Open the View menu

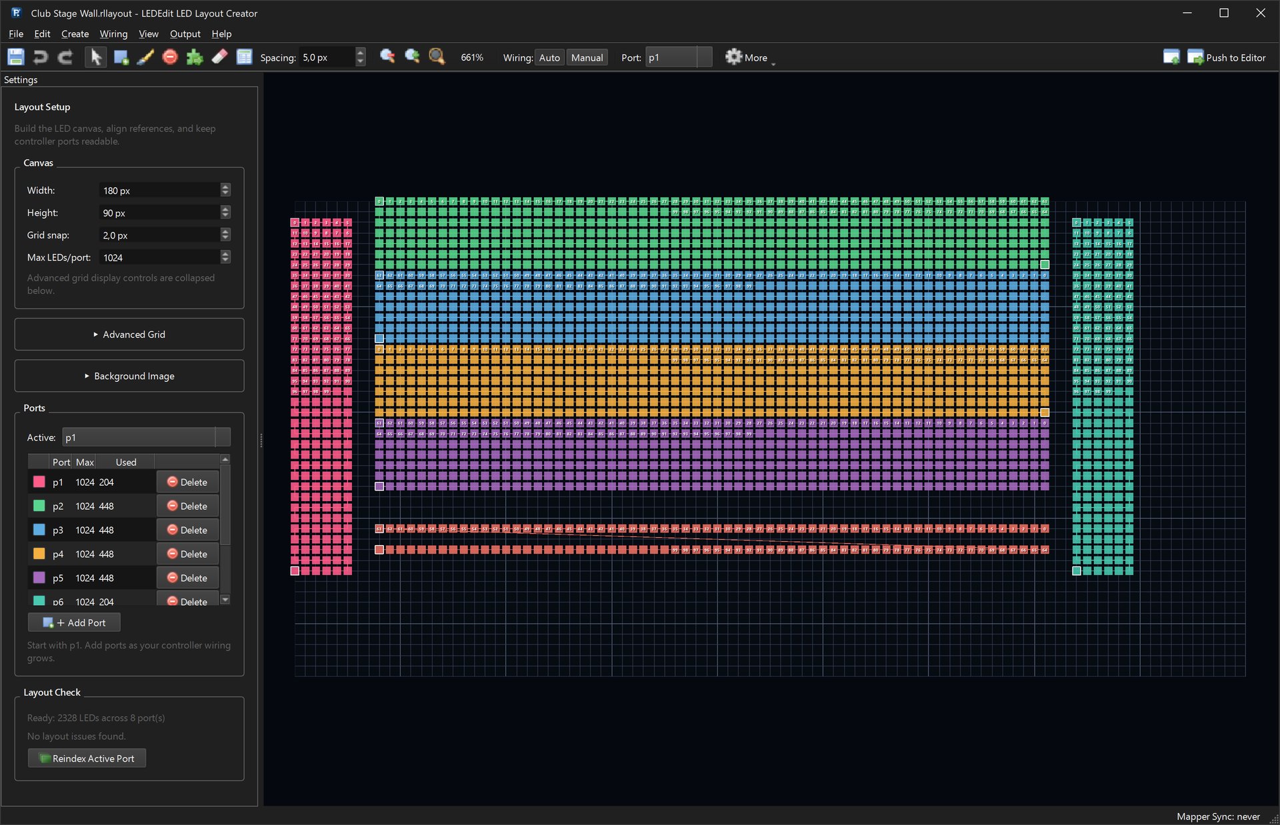click(x=148, y=34)
